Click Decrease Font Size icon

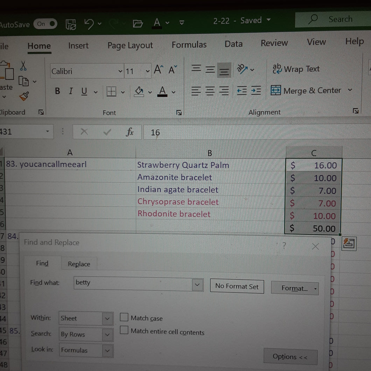pyautogui.click(x=173, y=70)
